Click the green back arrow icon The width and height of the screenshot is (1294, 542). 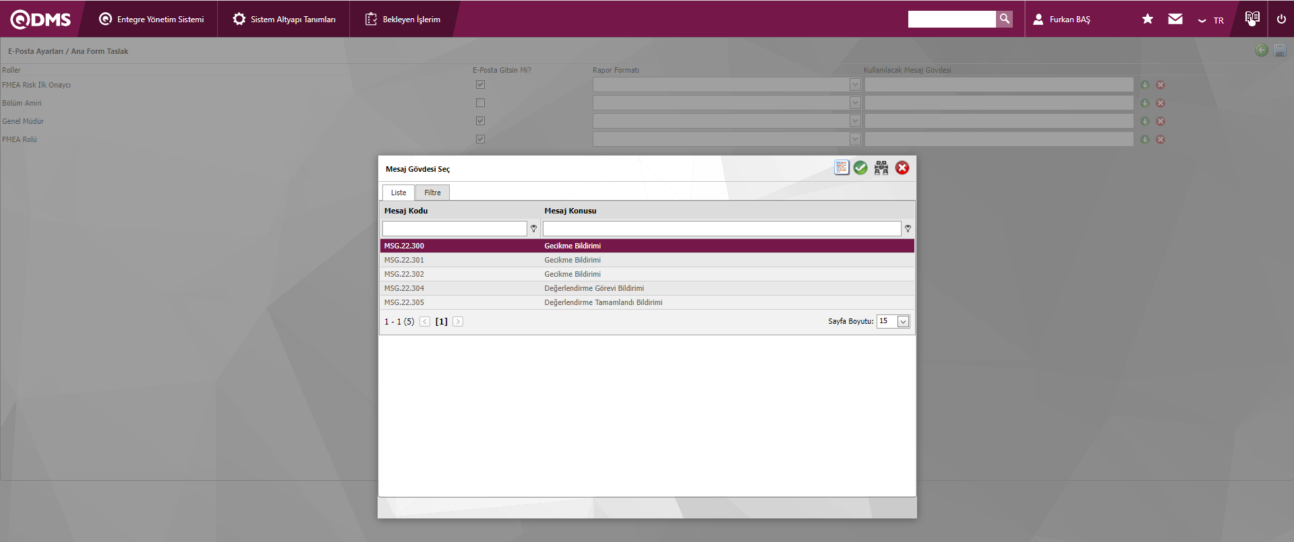1262,50
